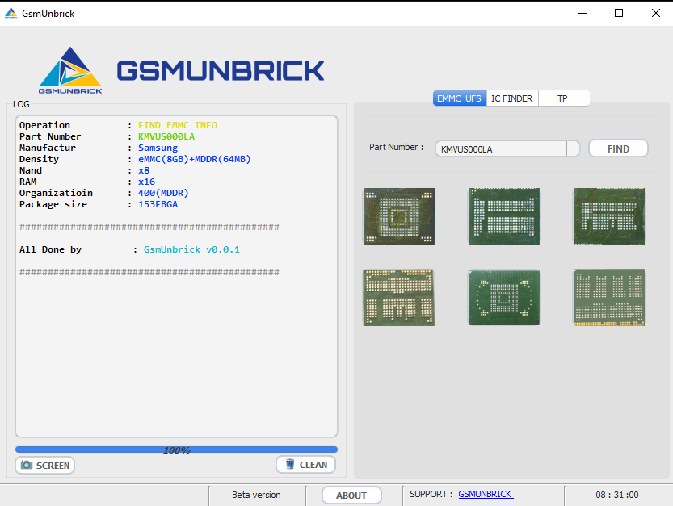Image resolution: width=673 pixels, height=506 pixels.
Task: Select the bottom-right chip pinout thumbnail
Action: pos(609,298)
